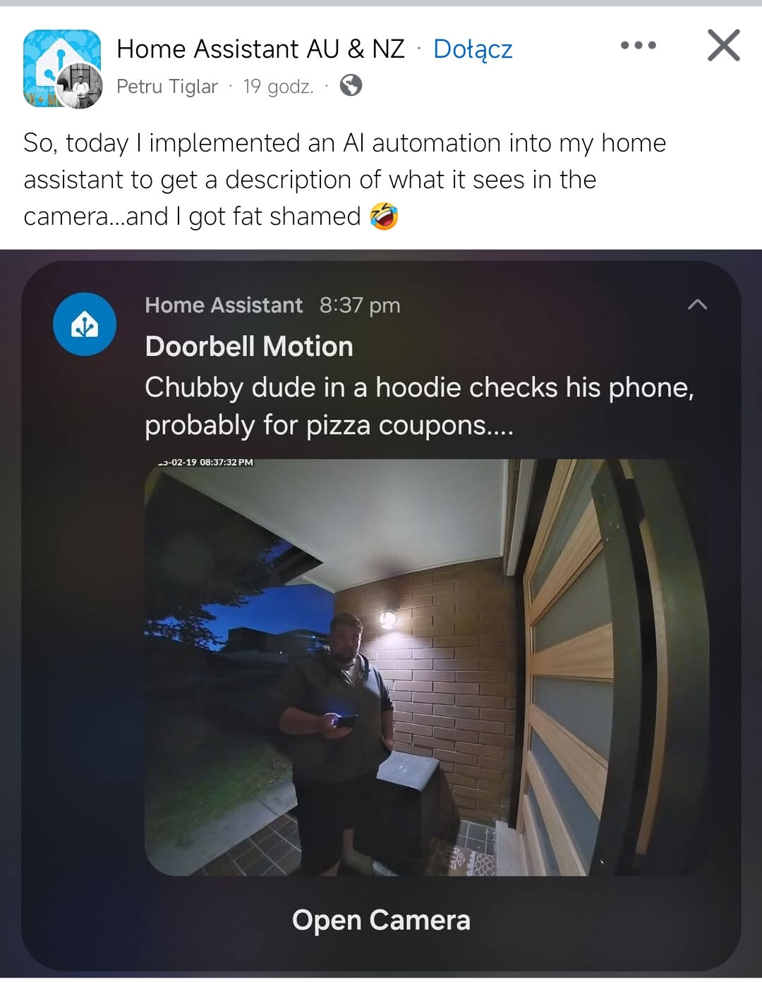Click the Doorbell Motion notification title
This screenshot has width=762, height=982.
[249, 346]
